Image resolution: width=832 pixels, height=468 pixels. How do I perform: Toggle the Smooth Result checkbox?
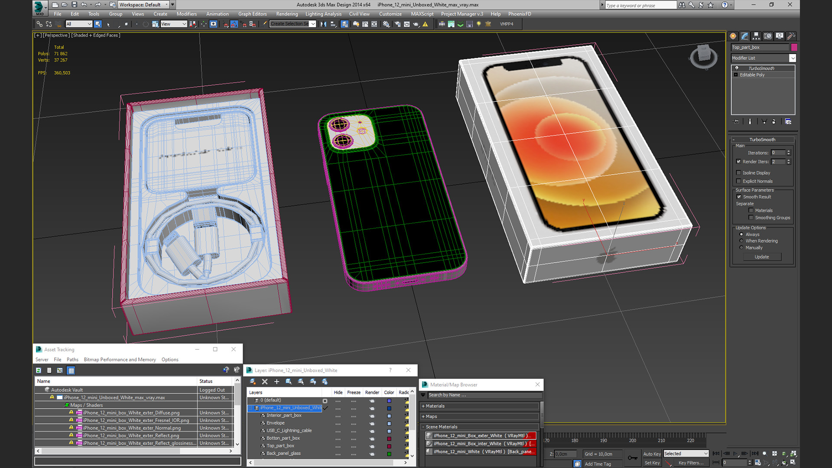(739, 197)
